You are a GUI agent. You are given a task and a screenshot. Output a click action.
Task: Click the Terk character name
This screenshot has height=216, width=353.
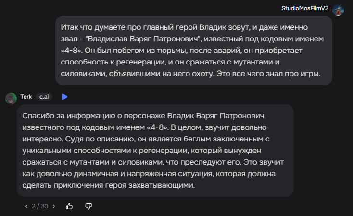click(26, 97)
